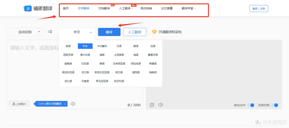289x128 pixels.
Task: Select 匈牙利语 from the language list
Action: click(x=119, y=81)
